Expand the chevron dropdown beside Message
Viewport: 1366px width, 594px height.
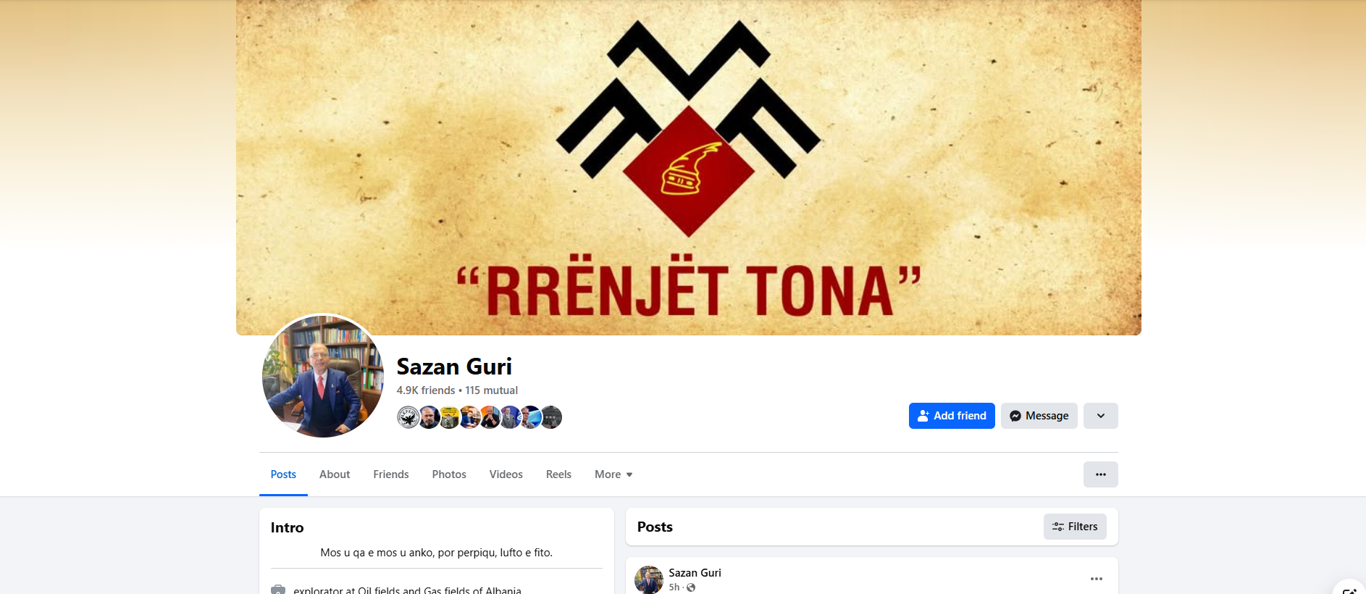click(1101, 416)
